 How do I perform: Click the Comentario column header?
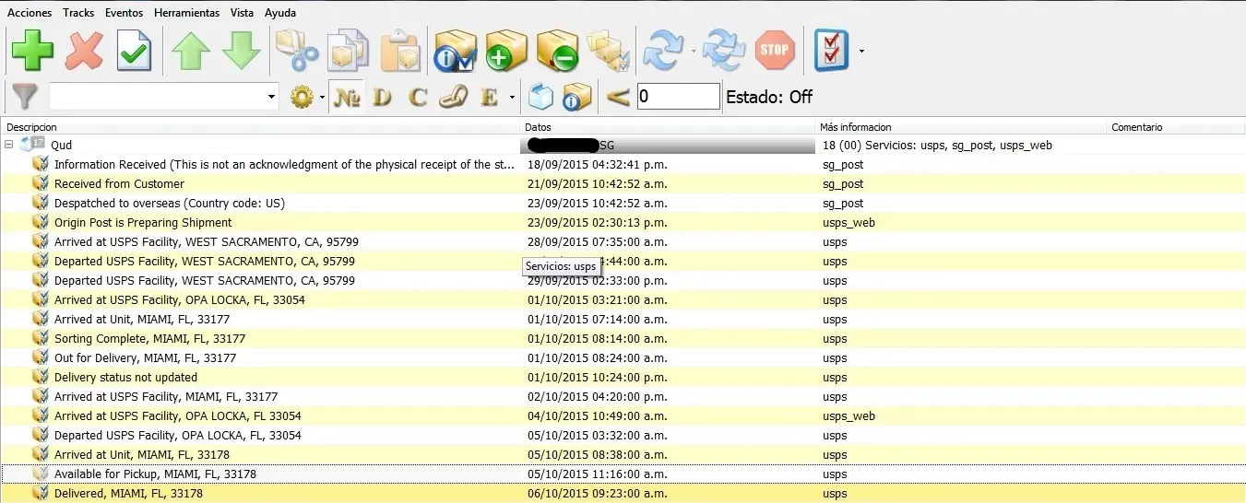click(x=1176, y=127)
